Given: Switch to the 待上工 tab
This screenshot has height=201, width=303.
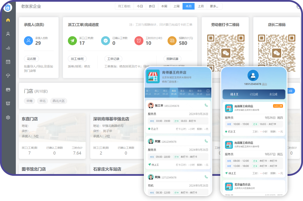Looking at the screenshot, I should coord(234,94).
